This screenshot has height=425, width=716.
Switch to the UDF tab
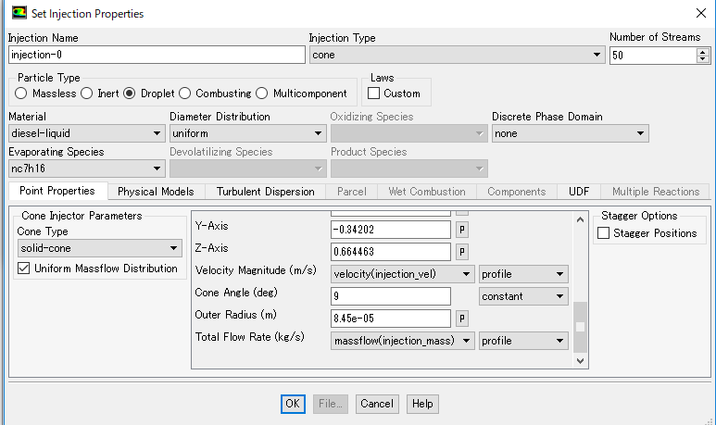point(579,192)
